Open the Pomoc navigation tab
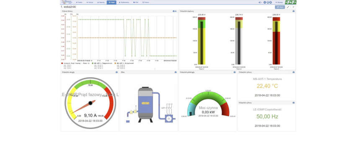The height and width of the screenshot is (152, 356). tap(146, 2)
